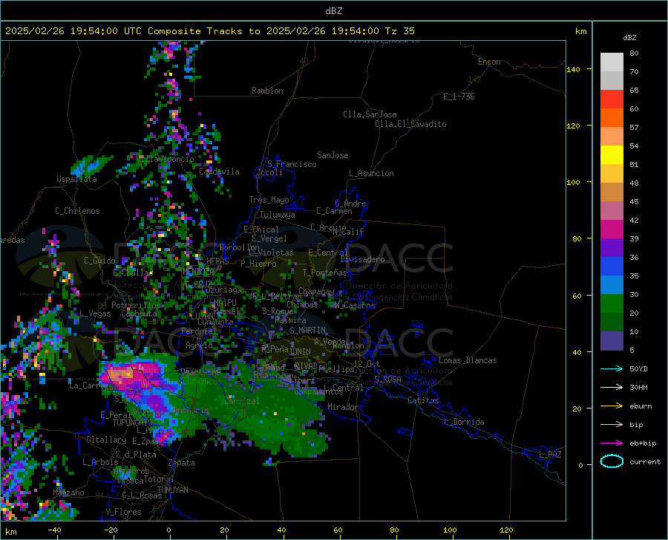Screen dimensions: 668x540
Task: Click the Chapanay label
Action: click(x=316, y=291)
